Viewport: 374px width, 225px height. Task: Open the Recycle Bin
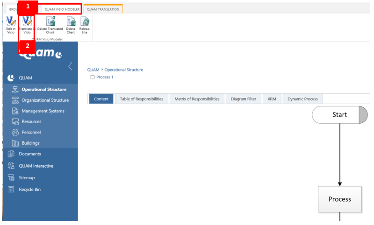pyautogui.click(x=30, y=189)
